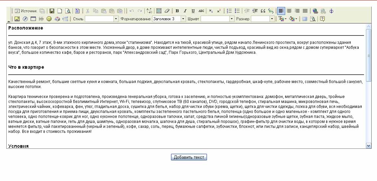Click the Добавить текст button
The image size is (377, 181).
point(189,157)
